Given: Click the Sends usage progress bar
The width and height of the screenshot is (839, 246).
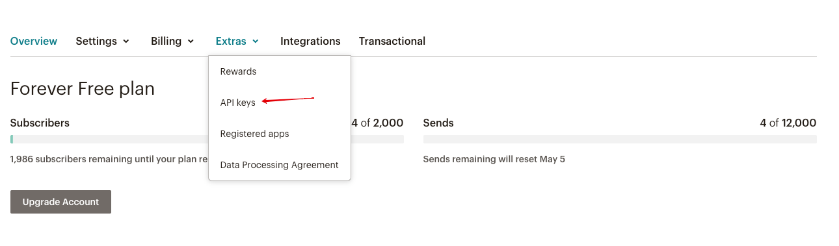Looking at the screenshot, I should tap(620, 139).
